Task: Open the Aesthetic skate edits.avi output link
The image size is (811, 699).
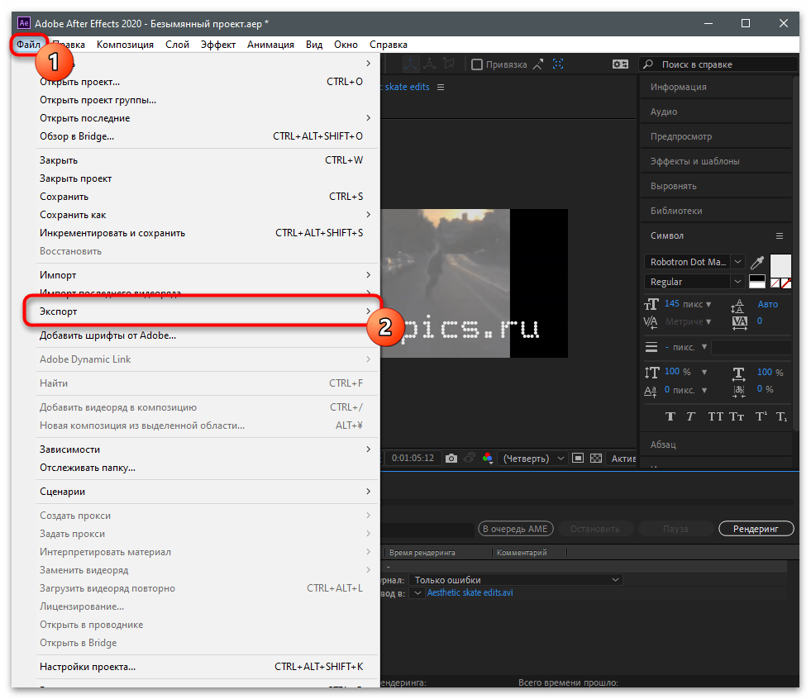Action: pos(470,593)
